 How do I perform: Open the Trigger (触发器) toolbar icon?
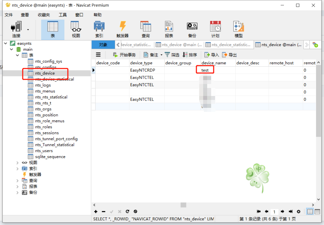click(x=122, y=29)
